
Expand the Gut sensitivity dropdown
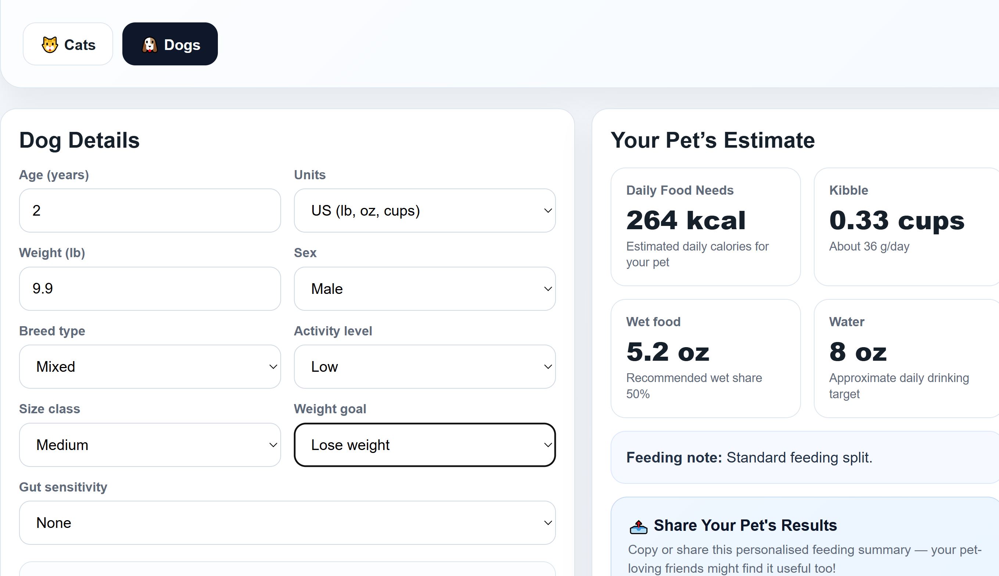tap(287, 523)
